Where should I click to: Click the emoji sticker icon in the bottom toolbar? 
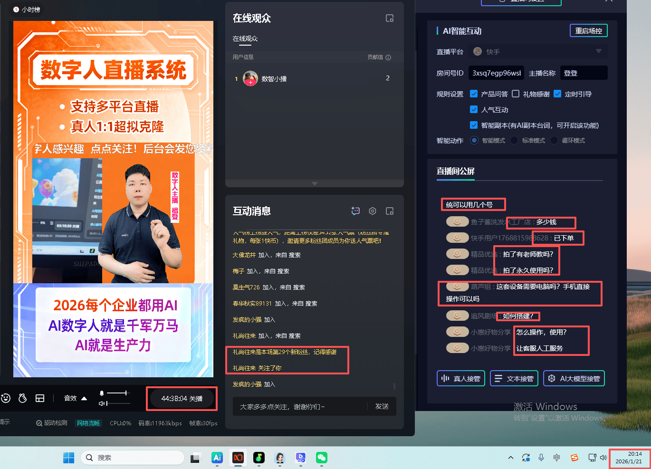(6, 398)
